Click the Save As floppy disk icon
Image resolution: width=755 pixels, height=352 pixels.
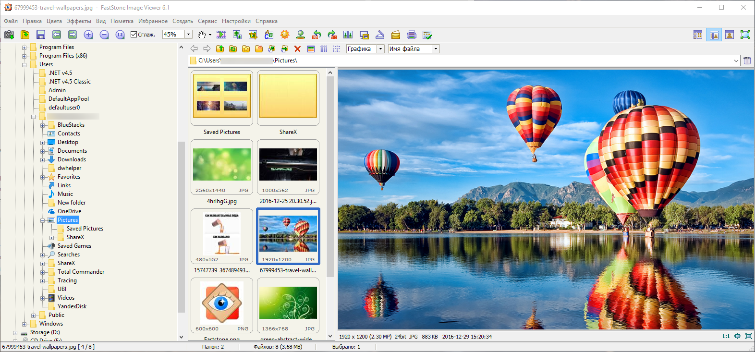(41, 35)
